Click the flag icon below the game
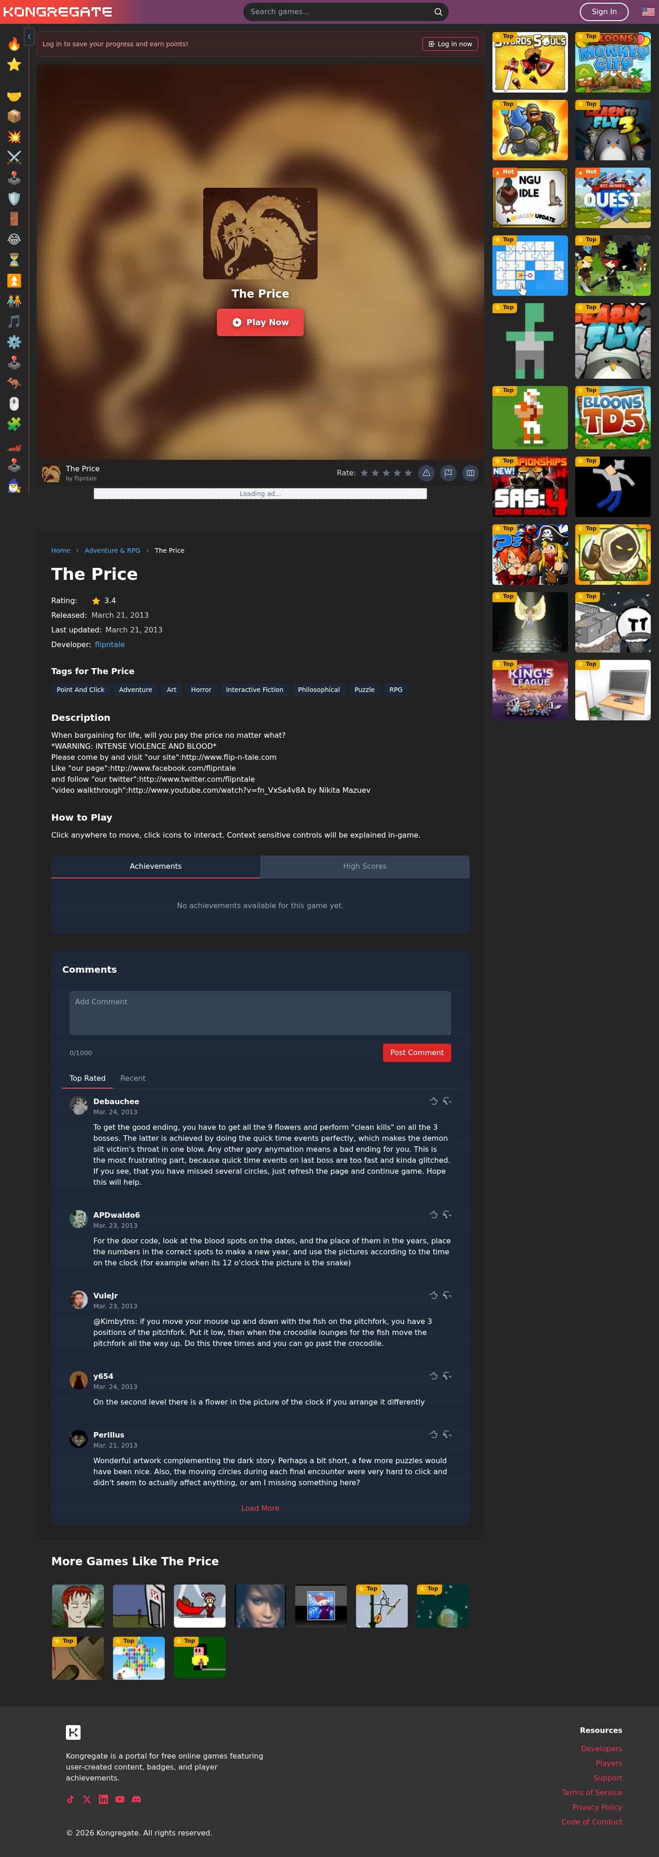This screenshot has width=659, height=1857. [448, 473]
